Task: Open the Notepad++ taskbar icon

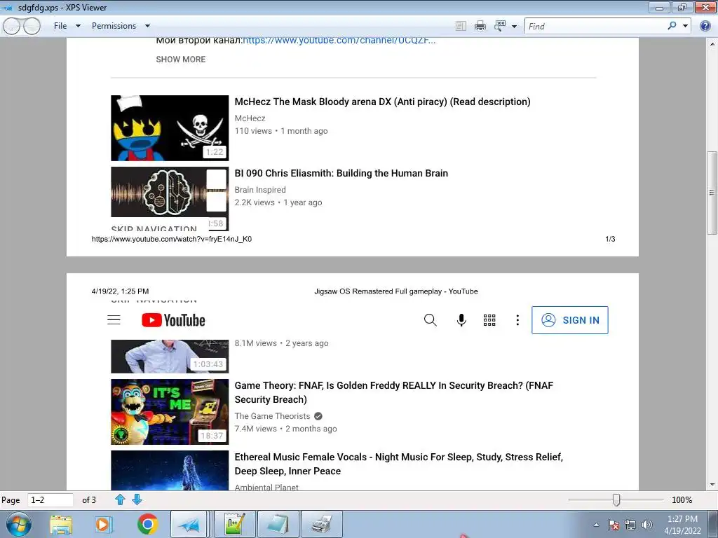Action: pos(234,524)
